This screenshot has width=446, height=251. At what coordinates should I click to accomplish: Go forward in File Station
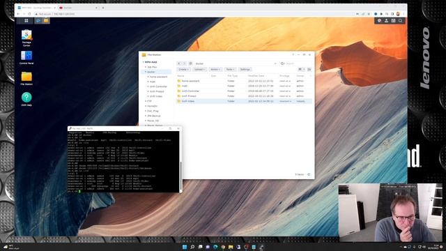[x=184, y=63]
